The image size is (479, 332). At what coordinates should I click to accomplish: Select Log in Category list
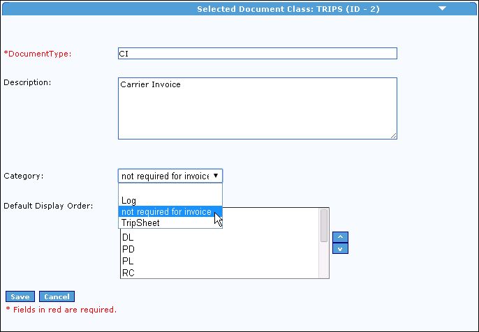[170, 200]
